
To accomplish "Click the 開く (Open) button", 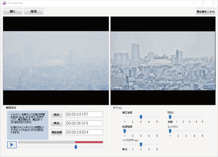I will tap(13, 11).
